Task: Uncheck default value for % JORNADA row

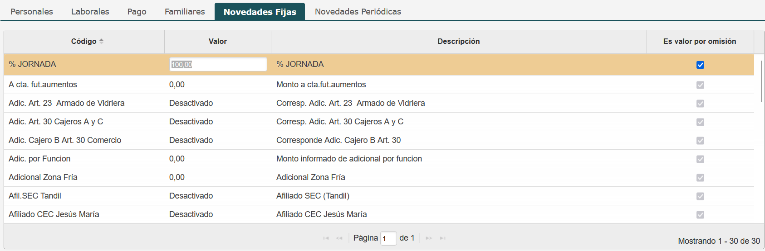Action: (x=700, y=65)
